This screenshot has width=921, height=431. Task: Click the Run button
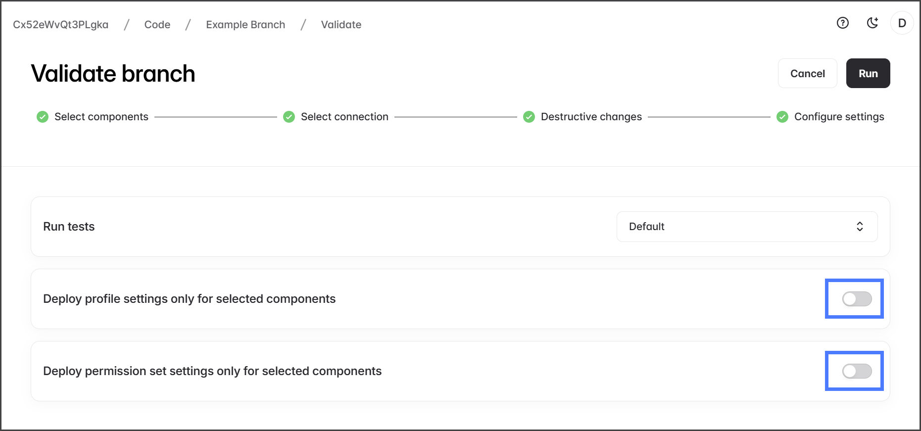868,73
